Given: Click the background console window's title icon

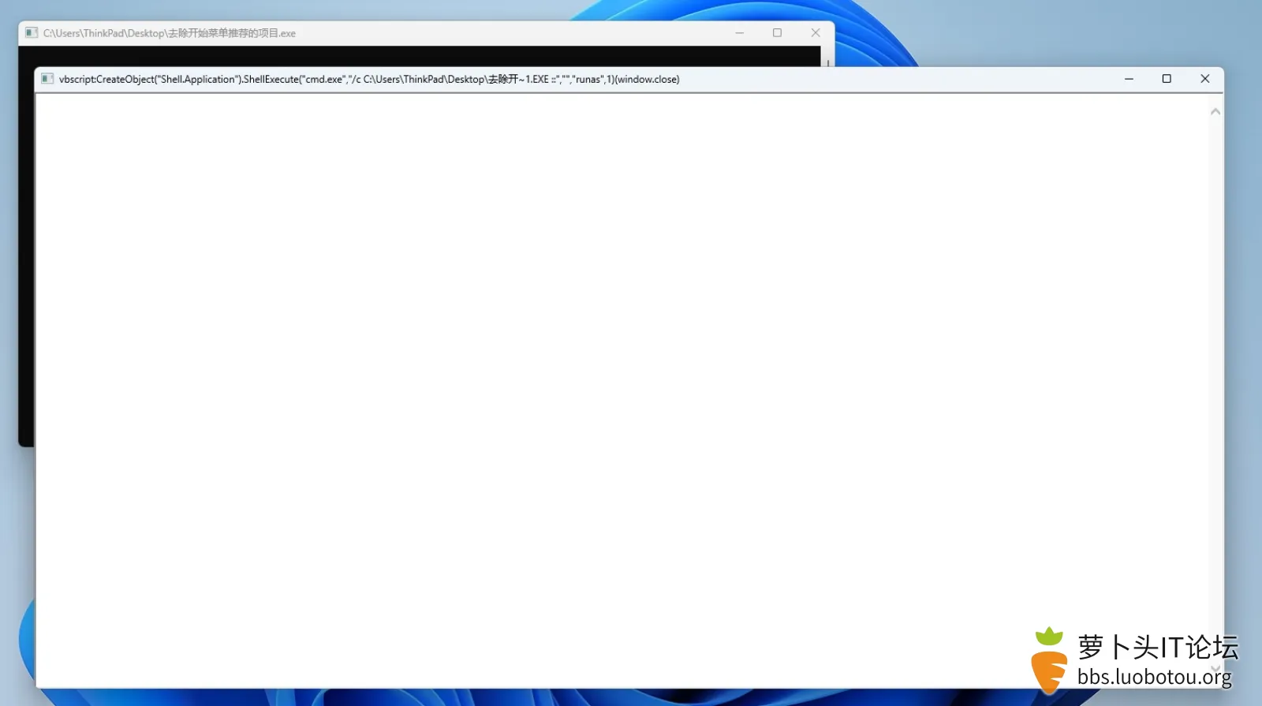Looking at the screenshot, I should pos(32,33).
